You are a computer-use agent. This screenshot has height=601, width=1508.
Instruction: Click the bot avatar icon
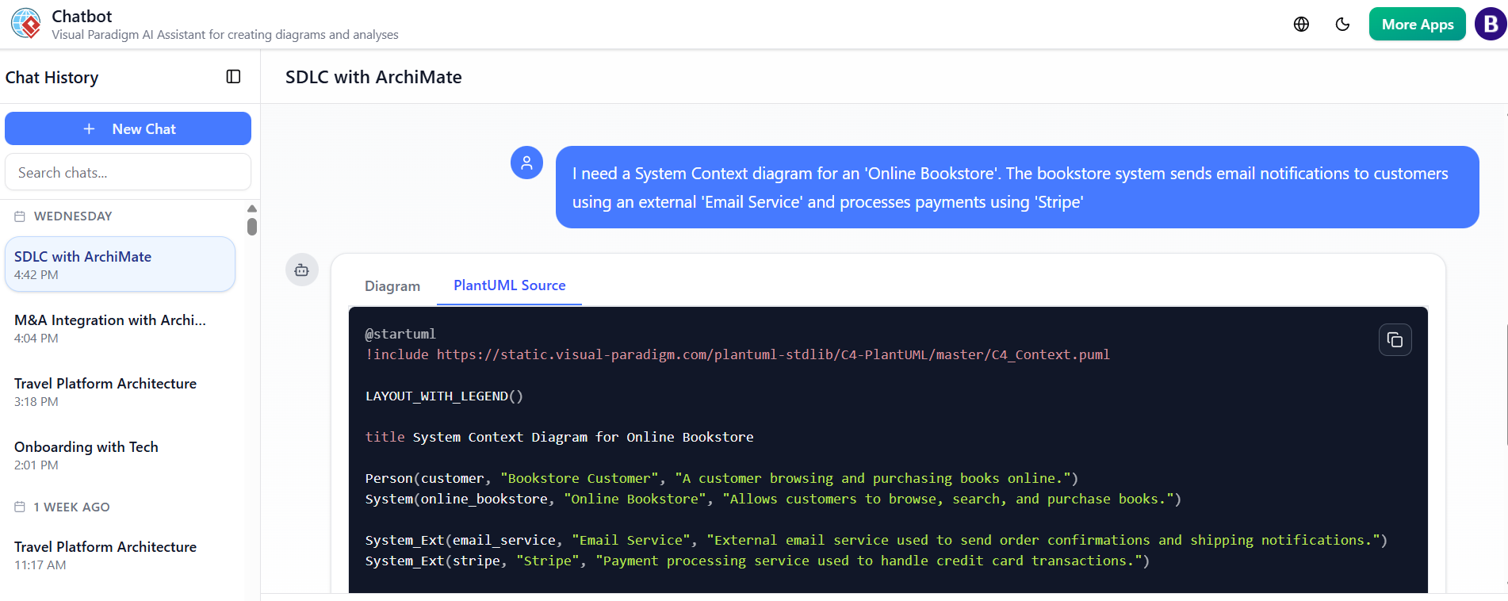point(302,270)
